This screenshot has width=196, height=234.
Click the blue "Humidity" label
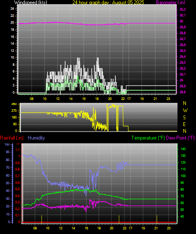36,138
